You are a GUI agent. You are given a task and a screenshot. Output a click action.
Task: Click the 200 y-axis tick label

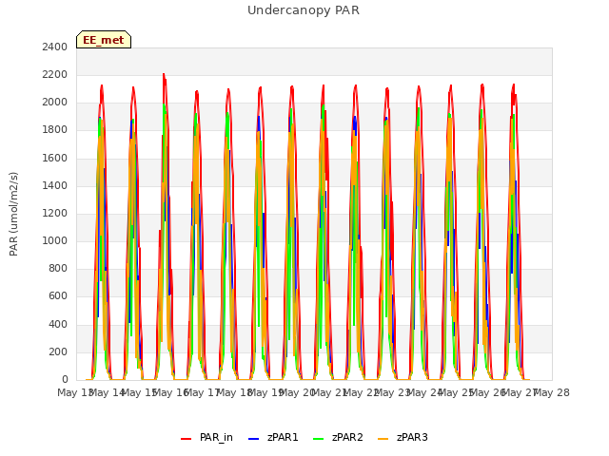pyautogui.click(x=58, y=352)
